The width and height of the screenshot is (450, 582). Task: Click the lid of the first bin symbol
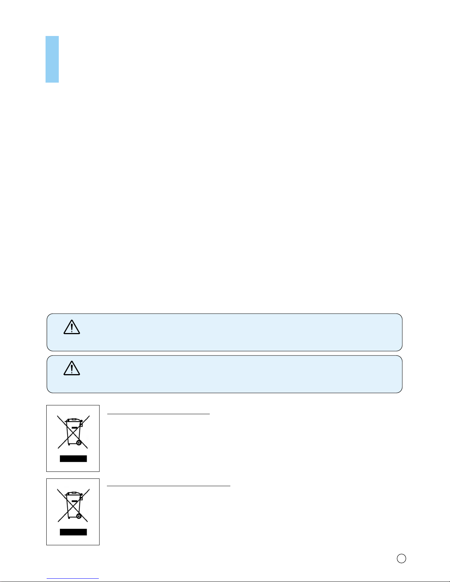73,420
